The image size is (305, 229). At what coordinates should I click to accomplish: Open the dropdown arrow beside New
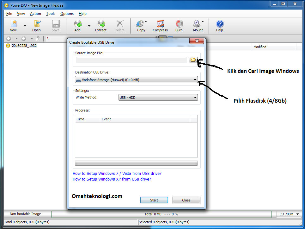(25, 26)
